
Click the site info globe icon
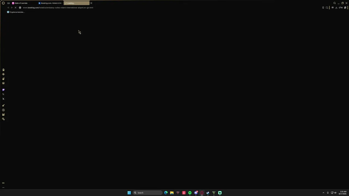[x=20, y=8]
